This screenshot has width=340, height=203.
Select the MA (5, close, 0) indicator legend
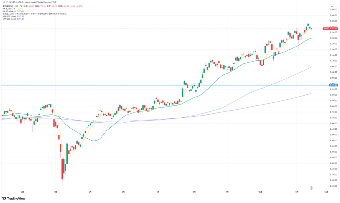click(x=9, y=9)
